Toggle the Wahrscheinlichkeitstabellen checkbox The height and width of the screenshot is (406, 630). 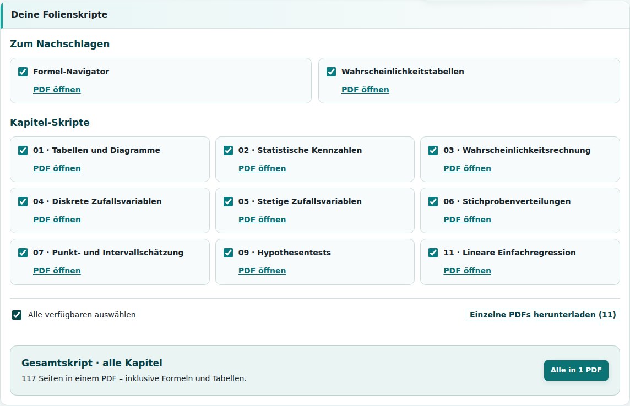click(x=331, y=72)
